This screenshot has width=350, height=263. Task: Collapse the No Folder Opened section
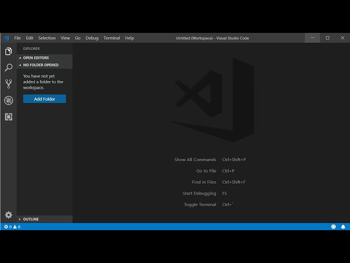click(45, 65)
